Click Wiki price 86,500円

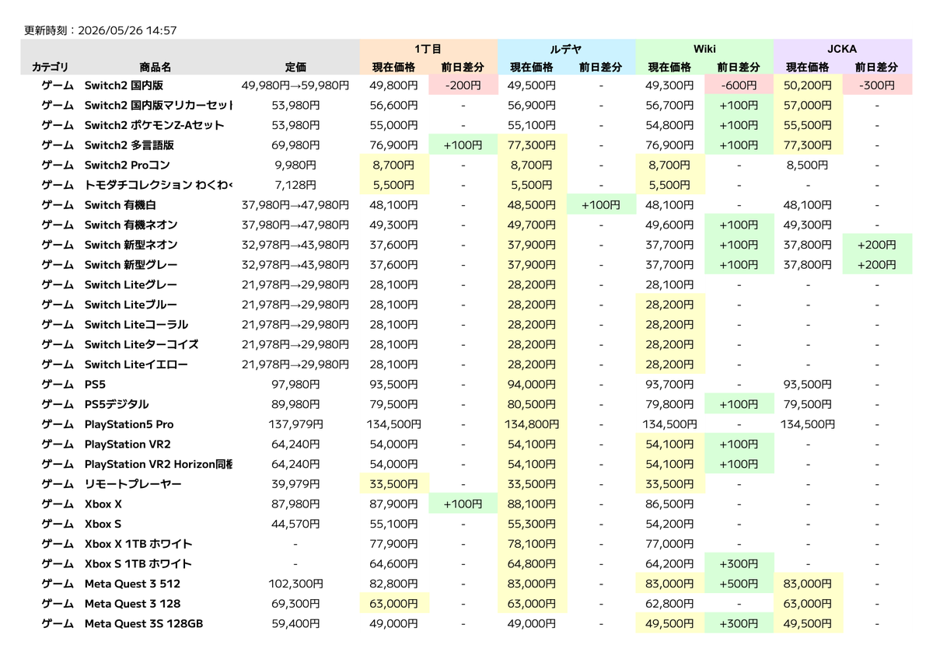point(669,504)
